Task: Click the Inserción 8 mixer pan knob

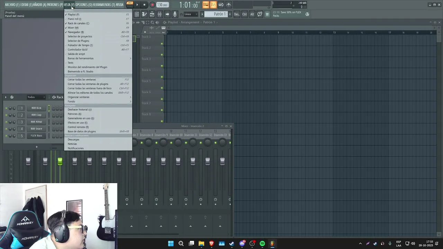Action: pos(148,142)
